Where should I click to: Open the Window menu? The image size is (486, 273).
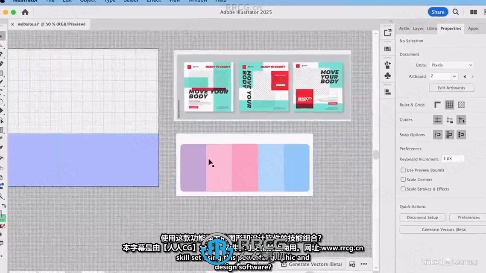click(x=198, y=1)
